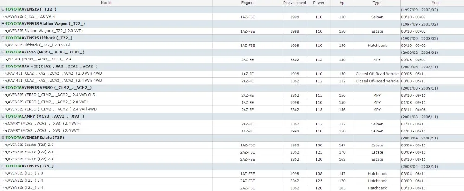Click magnifier icon beside CAMRY 2.4 VVT-i
The width and height of the screenshot is (464, 191).
pos(6,123)
